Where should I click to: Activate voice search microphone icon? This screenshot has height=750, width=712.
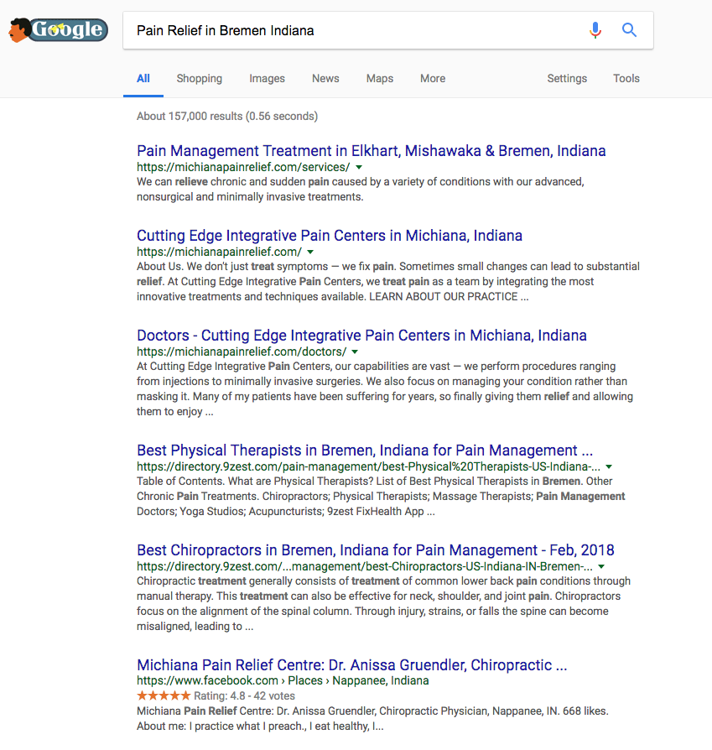click(595, 30)
